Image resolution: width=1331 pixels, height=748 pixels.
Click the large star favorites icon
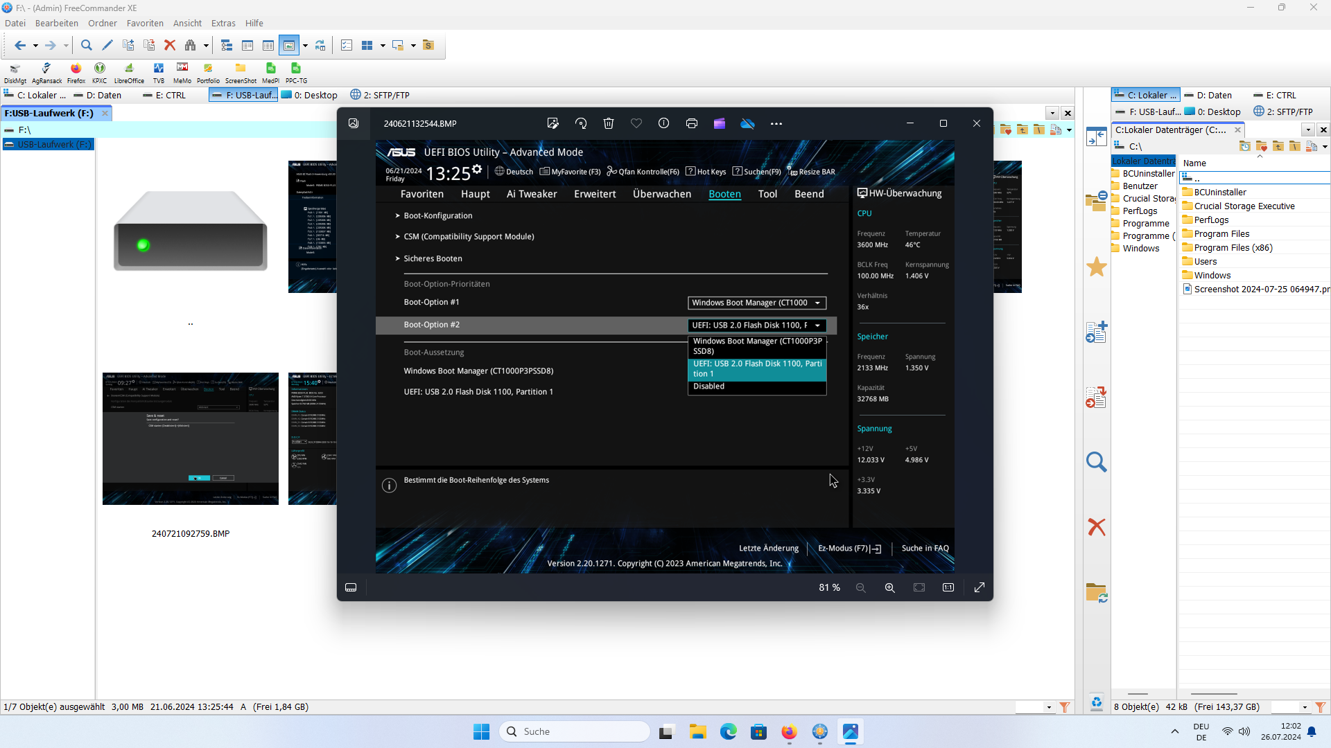click(x=1096, y=267)
